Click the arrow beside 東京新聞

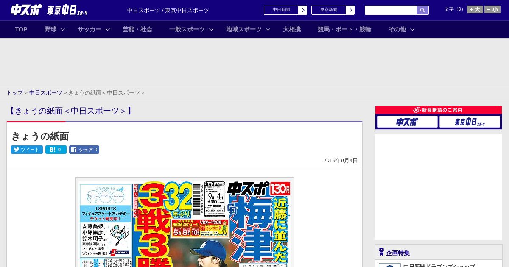pos(350,10)
